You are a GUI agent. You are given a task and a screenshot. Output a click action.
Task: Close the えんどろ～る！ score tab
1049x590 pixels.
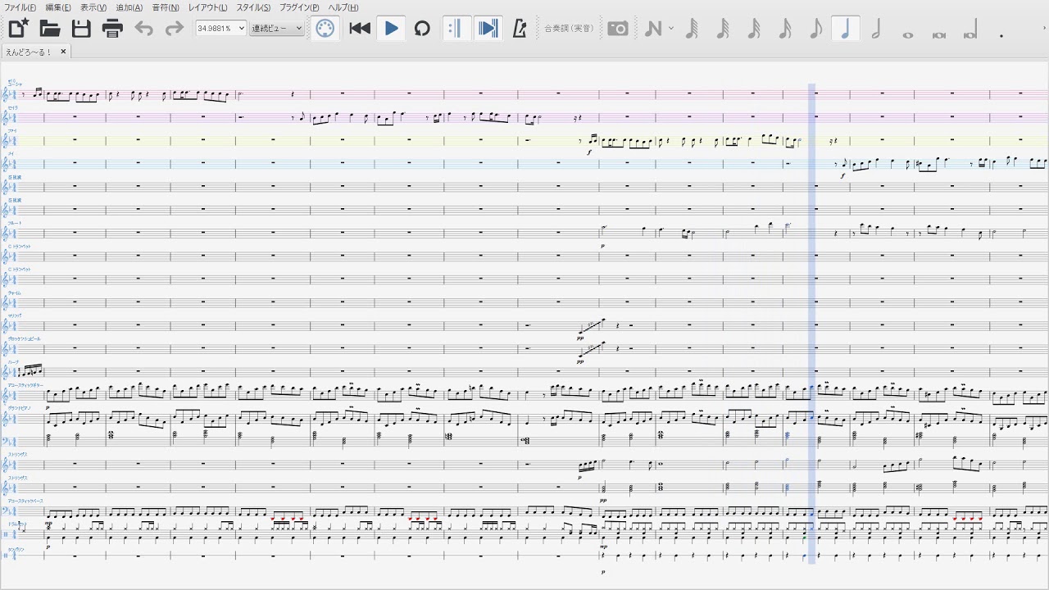[x=63, y=52]
